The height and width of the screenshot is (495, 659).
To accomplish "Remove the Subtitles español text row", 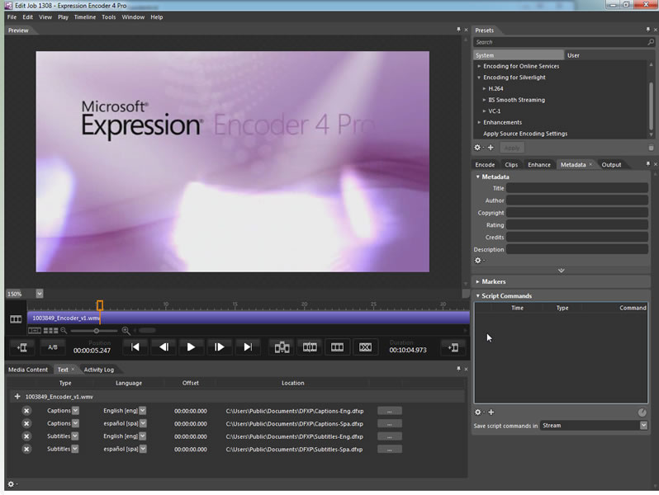I will click(26, 450).
